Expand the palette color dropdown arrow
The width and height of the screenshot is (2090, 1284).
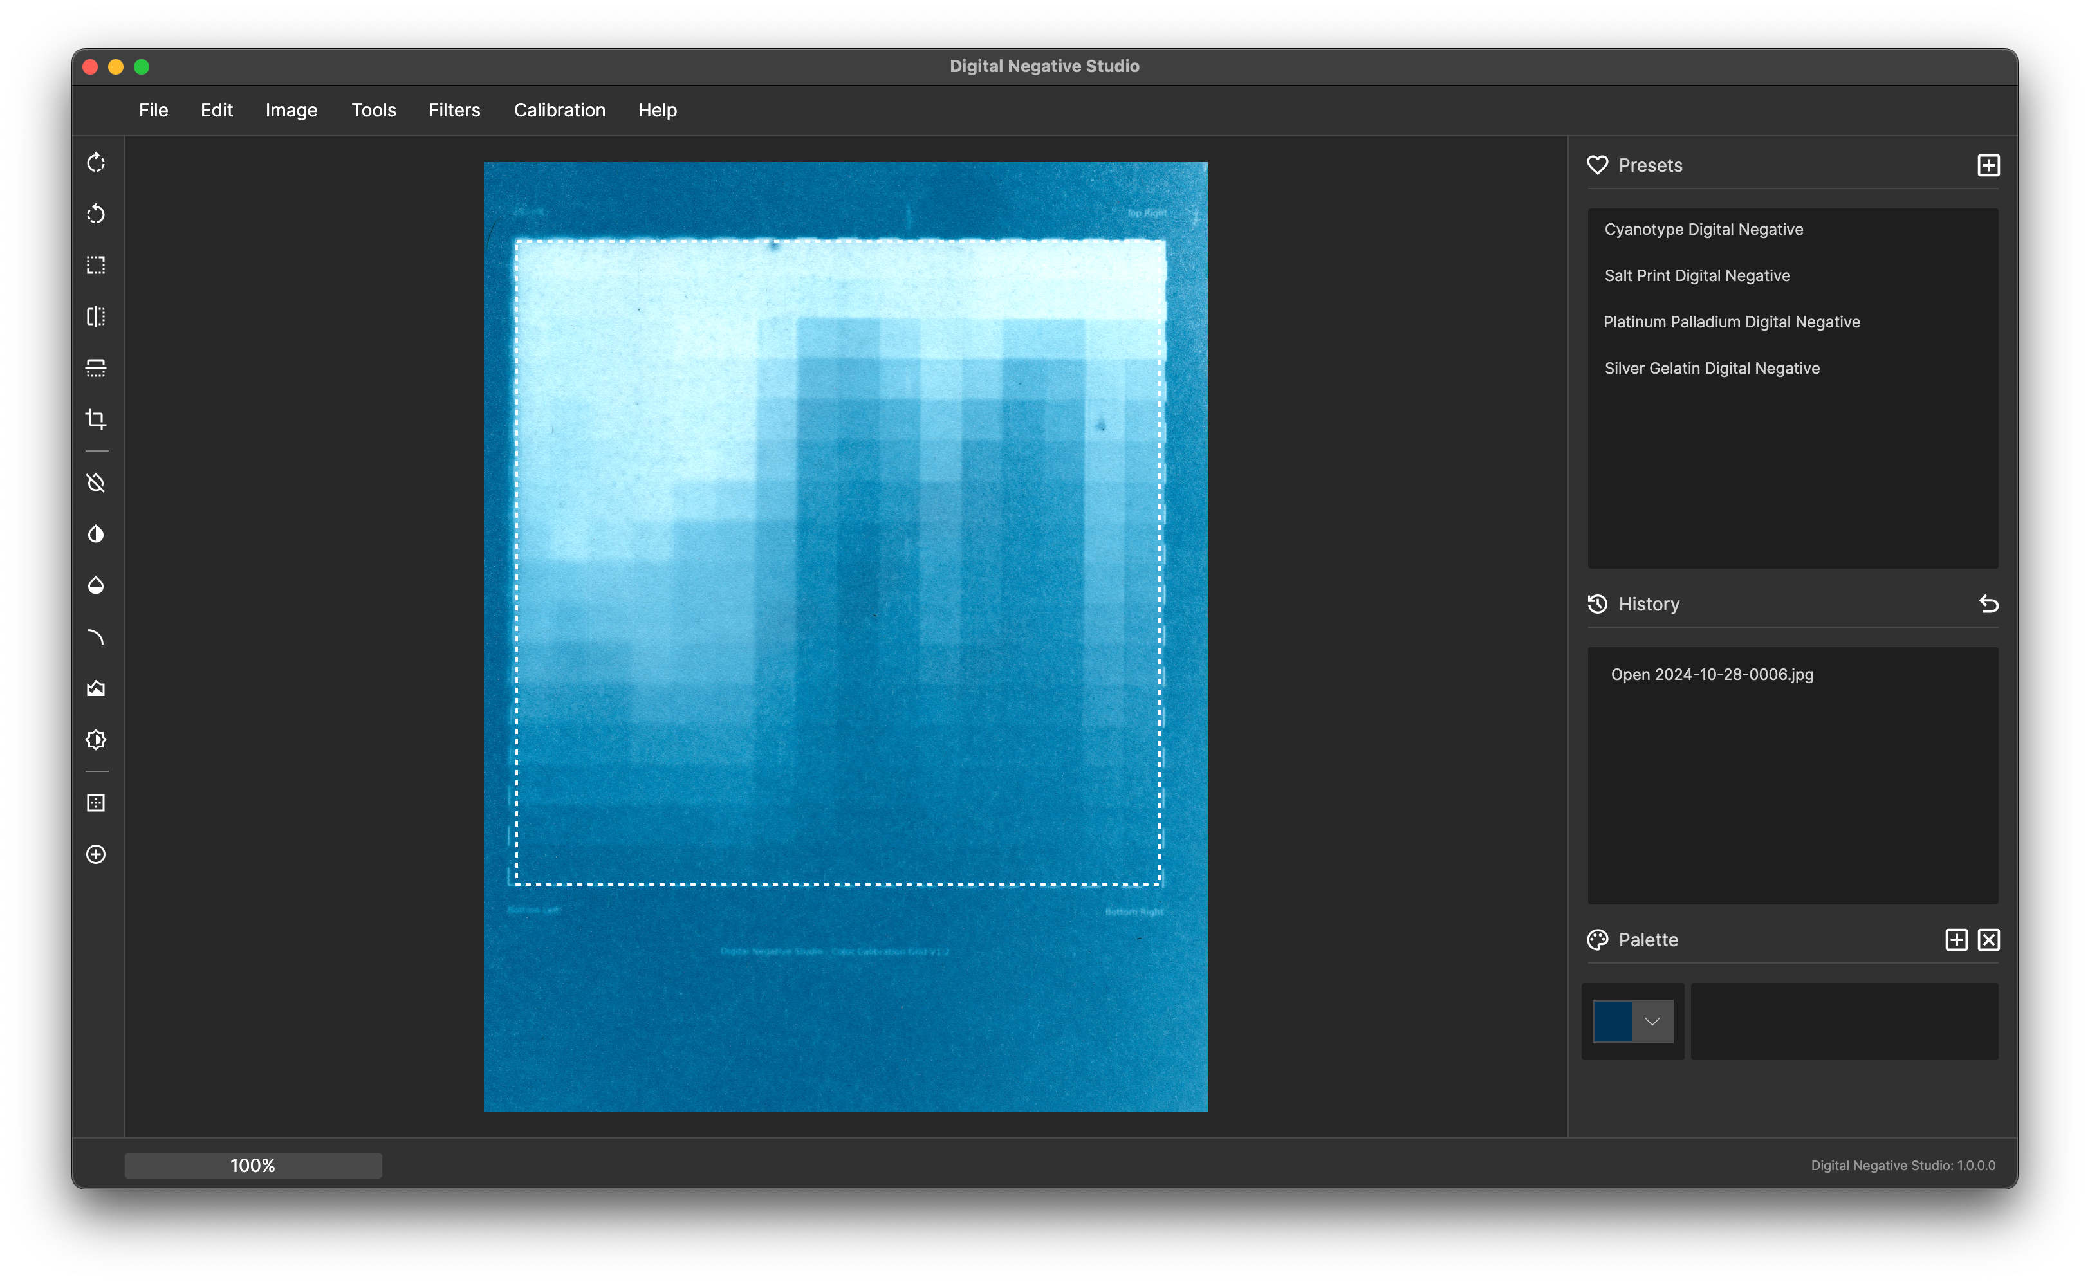(1652, 1022)
